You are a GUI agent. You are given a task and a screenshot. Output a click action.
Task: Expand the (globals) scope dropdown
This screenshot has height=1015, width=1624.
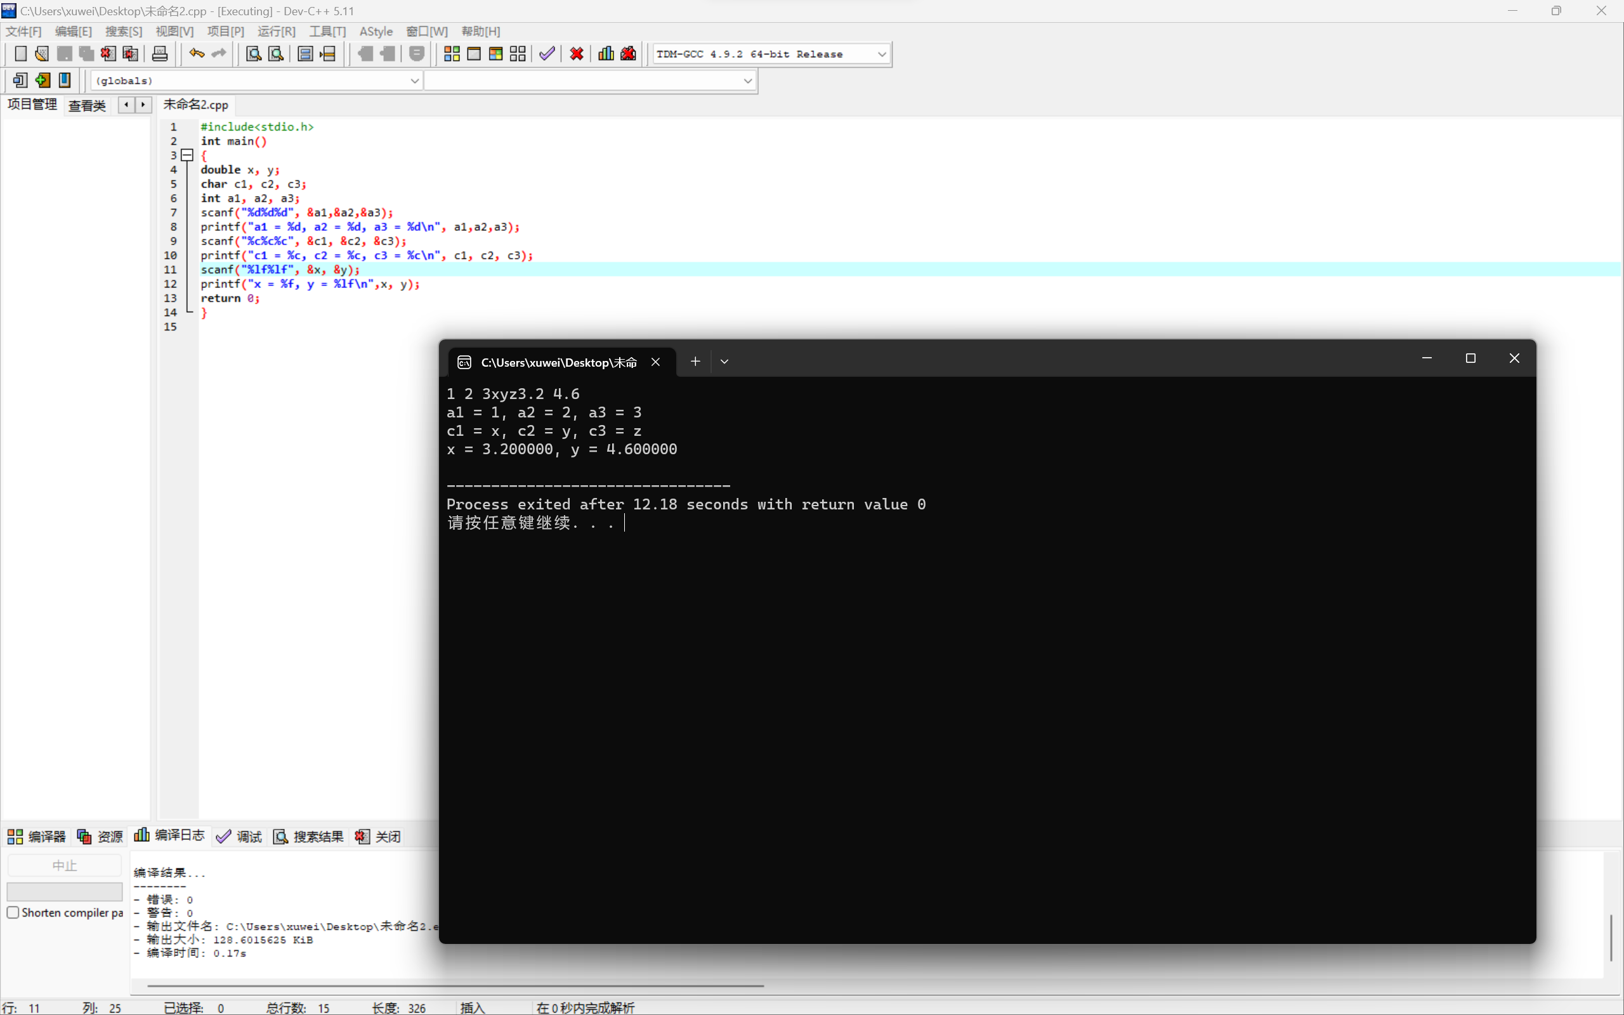pos(414,81)
